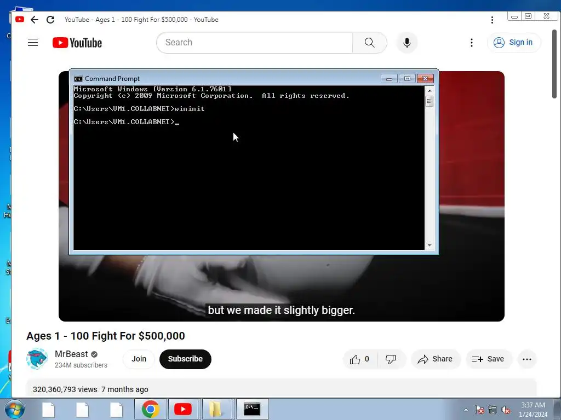Open muted volume speaker tray icon
Screen dimensions: 561x420
[506, 410]
